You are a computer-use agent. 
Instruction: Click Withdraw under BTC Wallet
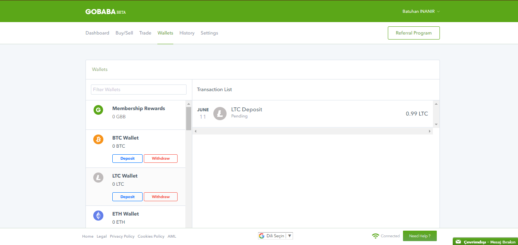pyautogui.click(x=160, y=159)
